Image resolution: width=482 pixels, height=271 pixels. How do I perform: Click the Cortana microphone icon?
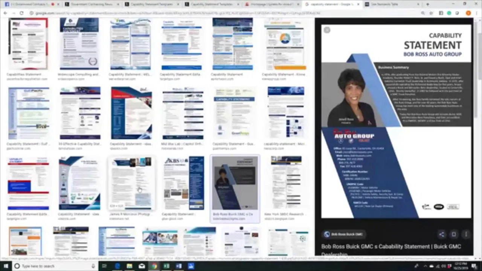coord(93,266)
